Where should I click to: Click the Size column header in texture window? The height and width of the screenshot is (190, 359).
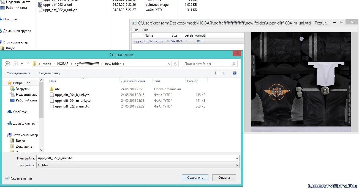pos(175,35)
